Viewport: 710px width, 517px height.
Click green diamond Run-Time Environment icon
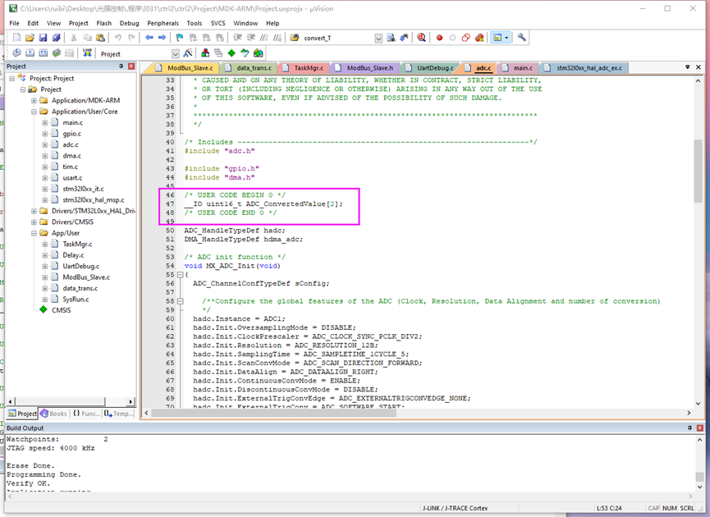pyautogui.click(x=231, y=53)
